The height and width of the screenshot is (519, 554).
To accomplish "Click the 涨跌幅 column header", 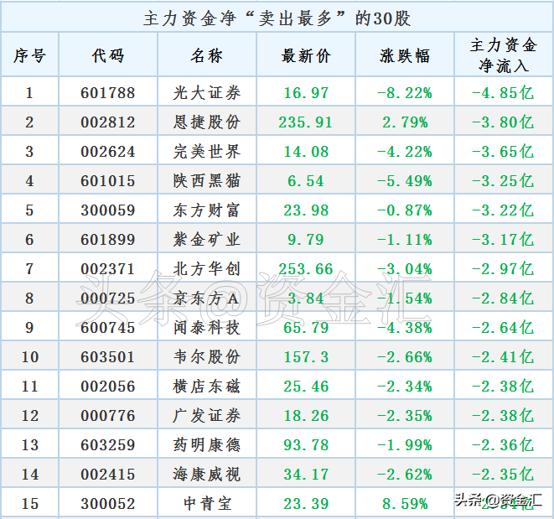I will pos(405,55).
